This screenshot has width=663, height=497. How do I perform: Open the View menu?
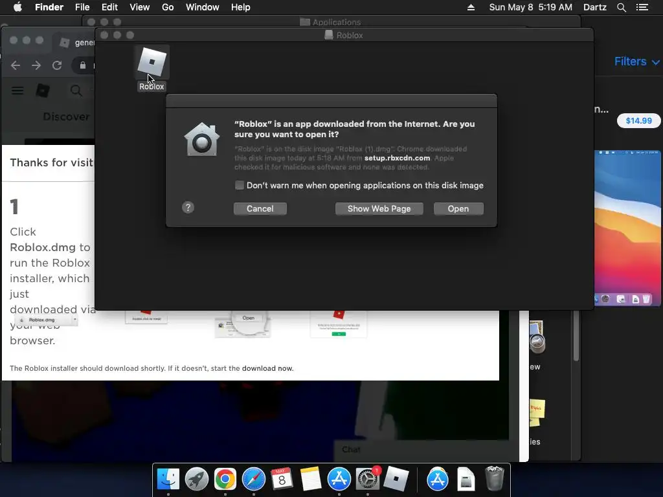point(140,7)
